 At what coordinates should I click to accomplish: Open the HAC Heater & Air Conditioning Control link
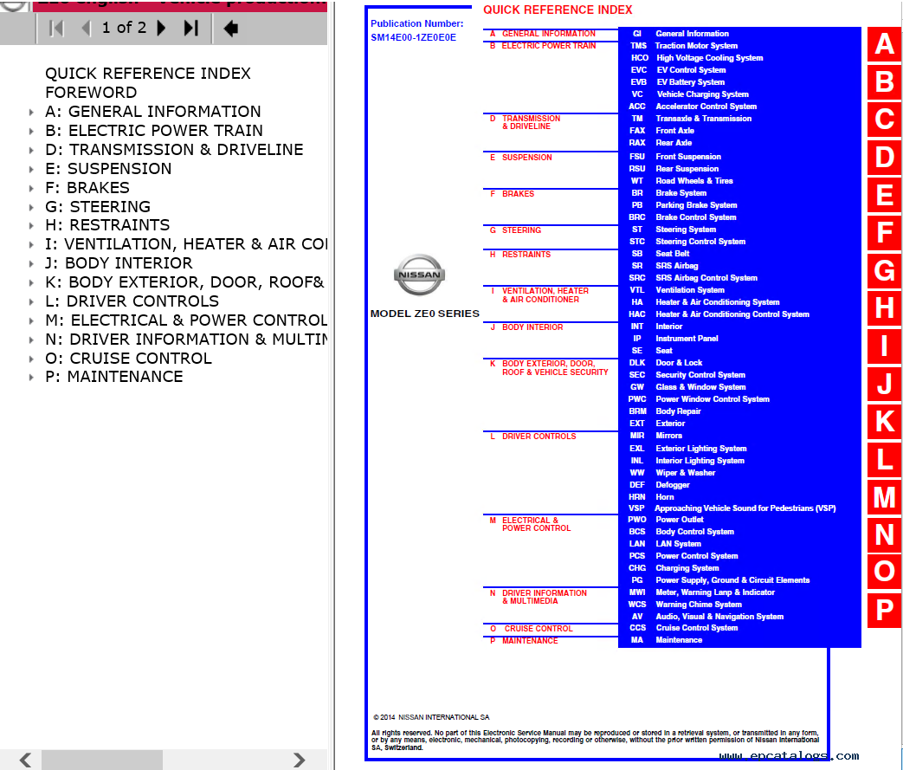(x=719, y=314)
